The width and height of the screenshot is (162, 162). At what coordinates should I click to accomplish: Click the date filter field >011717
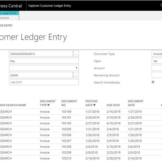click(44, 82)
